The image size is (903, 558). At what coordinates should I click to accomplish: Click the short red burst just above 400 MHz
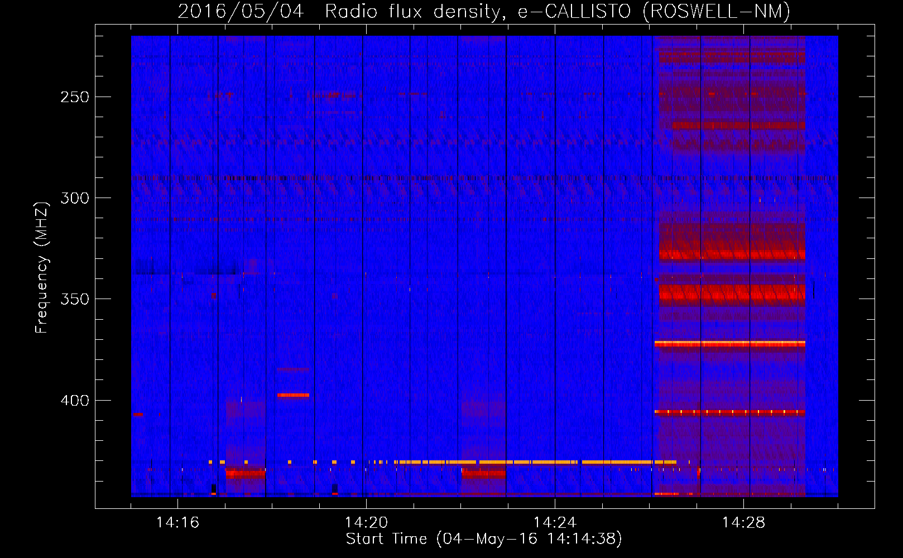(293, 395)
